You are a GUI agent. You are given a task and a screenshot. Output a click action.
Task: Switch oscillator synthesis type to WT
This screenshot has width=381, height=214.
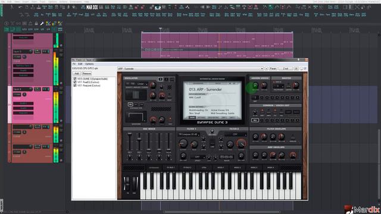pyautogui.click(x=136, y=105)
